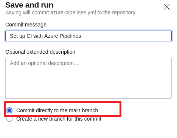Close the Save and run dialog
Image resolution: width=177 pixels, height=138 pixels.
tap(167, 7)
